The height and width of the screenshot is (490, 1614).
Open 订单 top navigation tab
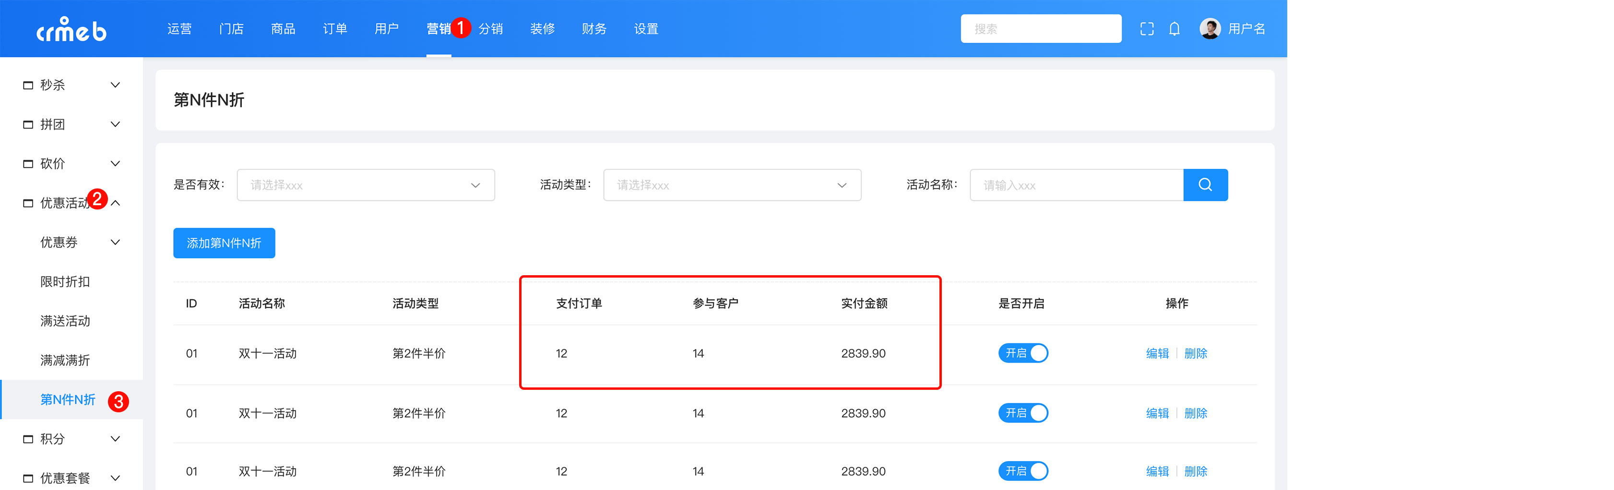coord(335,29)
